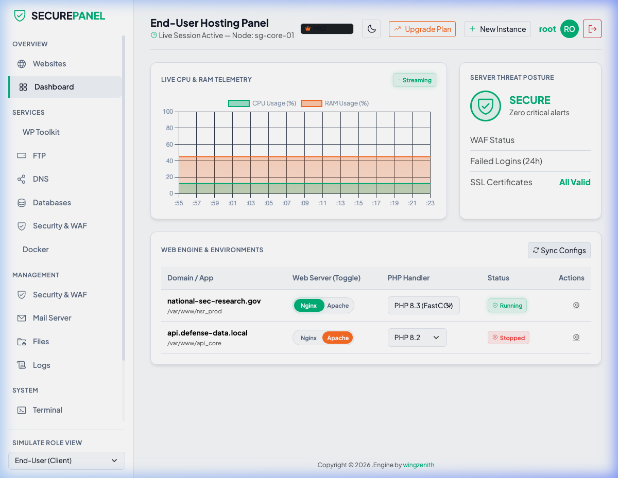Click the Domain / App column header

click(x=190, y=278)
